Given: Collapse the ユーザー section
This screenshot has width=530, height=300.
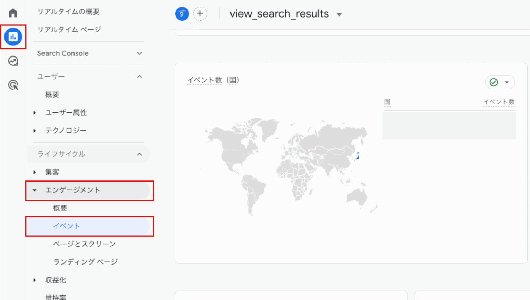Looking at the screenshot, I should [139, 76].
